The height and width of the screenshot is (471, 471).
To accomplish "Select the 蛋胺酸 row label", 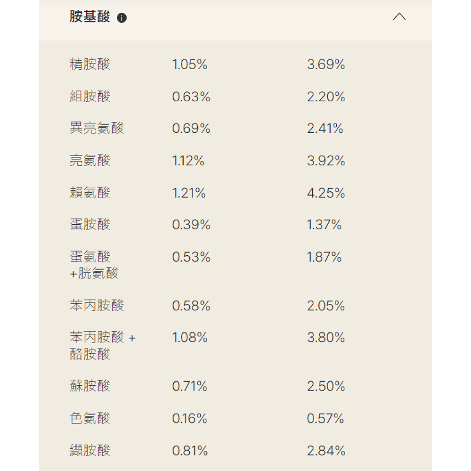I will tap(90, 225).
